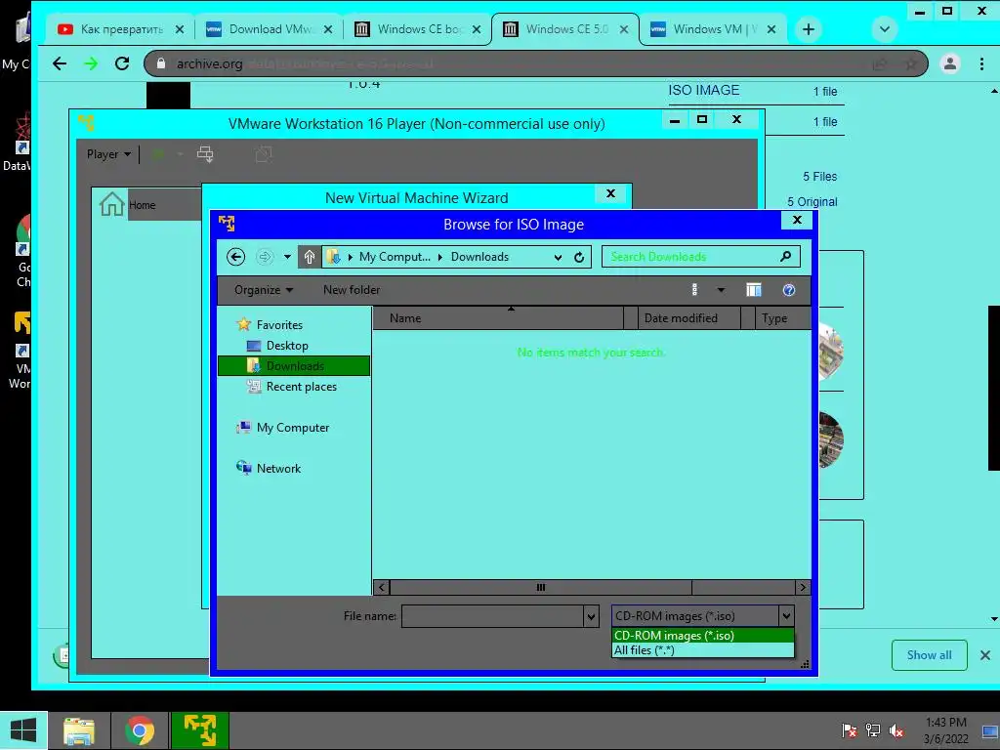
Task: Select Network in navigation pane
Action: click(x=278, y=468)
